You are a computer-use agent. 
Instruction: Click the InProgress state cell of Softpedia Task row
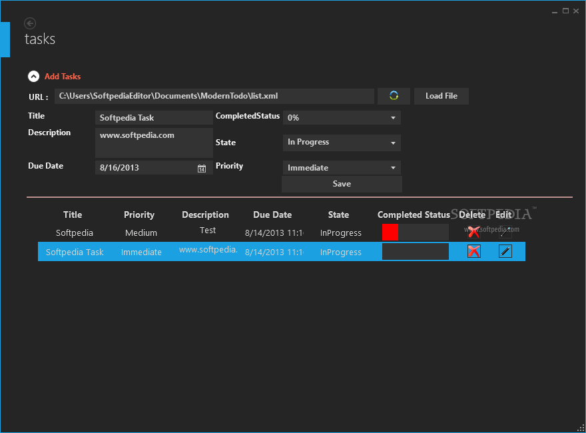tap(340, 252)
